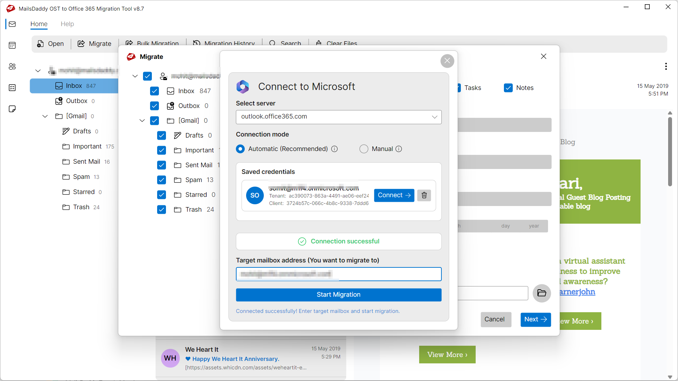Select Inbox 847 in left folder tree
This screenshot has width=678, height=381.
pyautogui.click(x=74, y=86)
